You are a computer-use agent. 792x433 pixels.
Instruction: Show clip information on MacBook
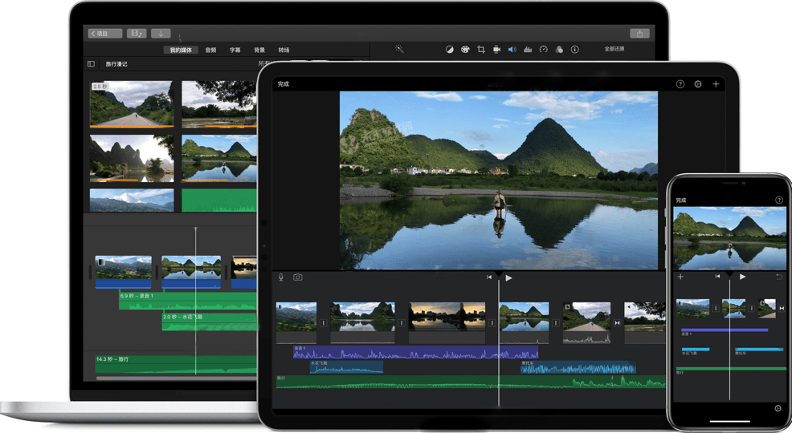tap(575, 50)
